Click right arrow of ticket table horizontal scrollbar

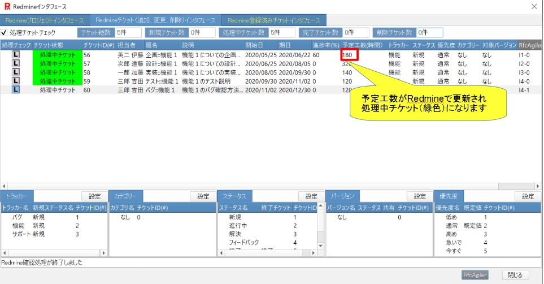[538, 186]
